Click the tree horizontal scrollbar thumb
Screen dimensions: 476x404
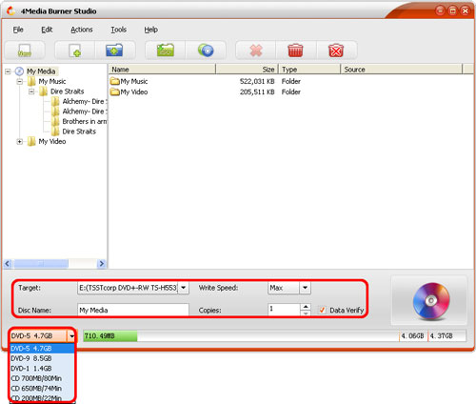click(x=41, y=264)
